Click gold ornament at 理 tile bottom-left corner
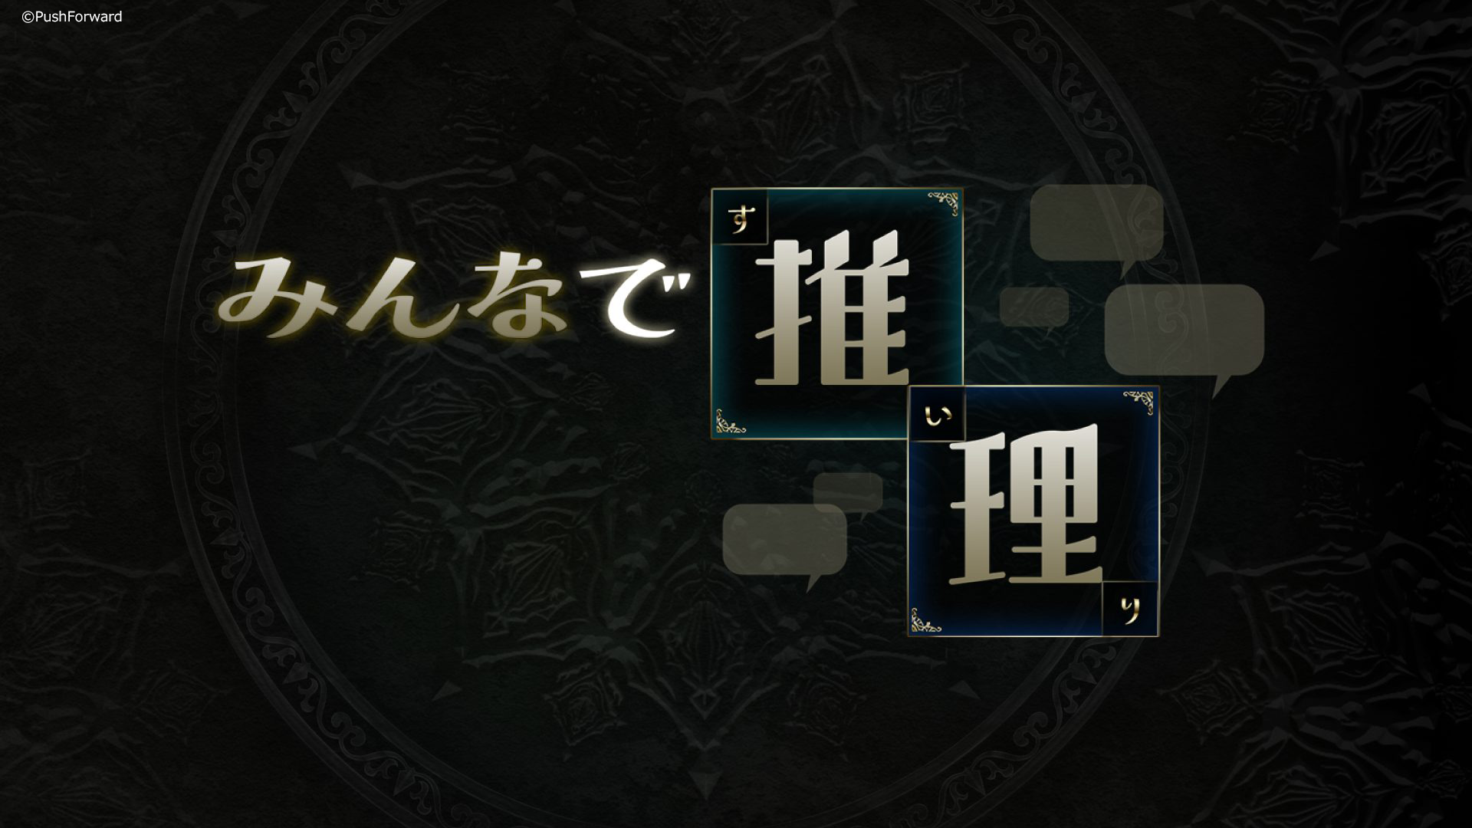 tap(925, 621)
